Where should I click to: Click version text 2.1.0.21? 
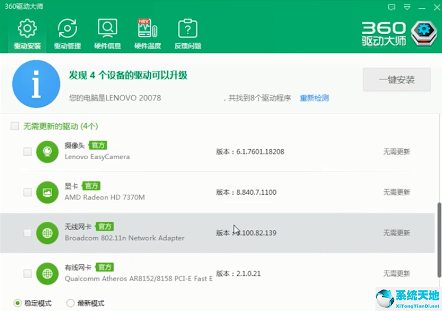tap(248, 273)
